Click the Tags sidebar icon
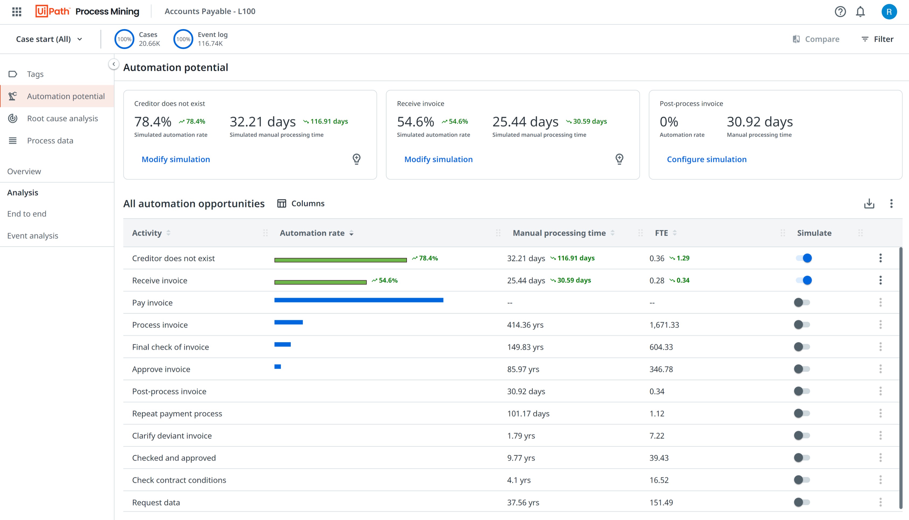The image size is (909, 520). pos(13,74)
